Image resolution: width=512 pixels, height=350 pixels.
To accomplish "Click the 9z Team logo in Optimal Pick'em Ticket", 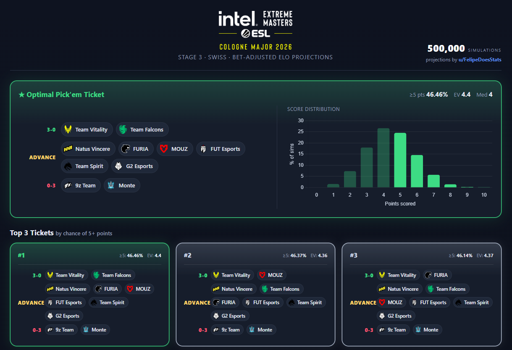I will [x=68, y=185].
